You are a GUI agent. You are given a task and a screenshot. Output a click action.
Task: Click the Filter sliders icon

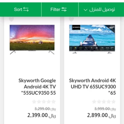pyautogui.click(x=64, y=9)
